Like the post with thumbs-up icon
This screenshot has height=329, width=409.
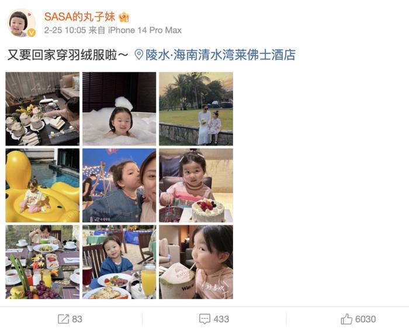[346, 319]
